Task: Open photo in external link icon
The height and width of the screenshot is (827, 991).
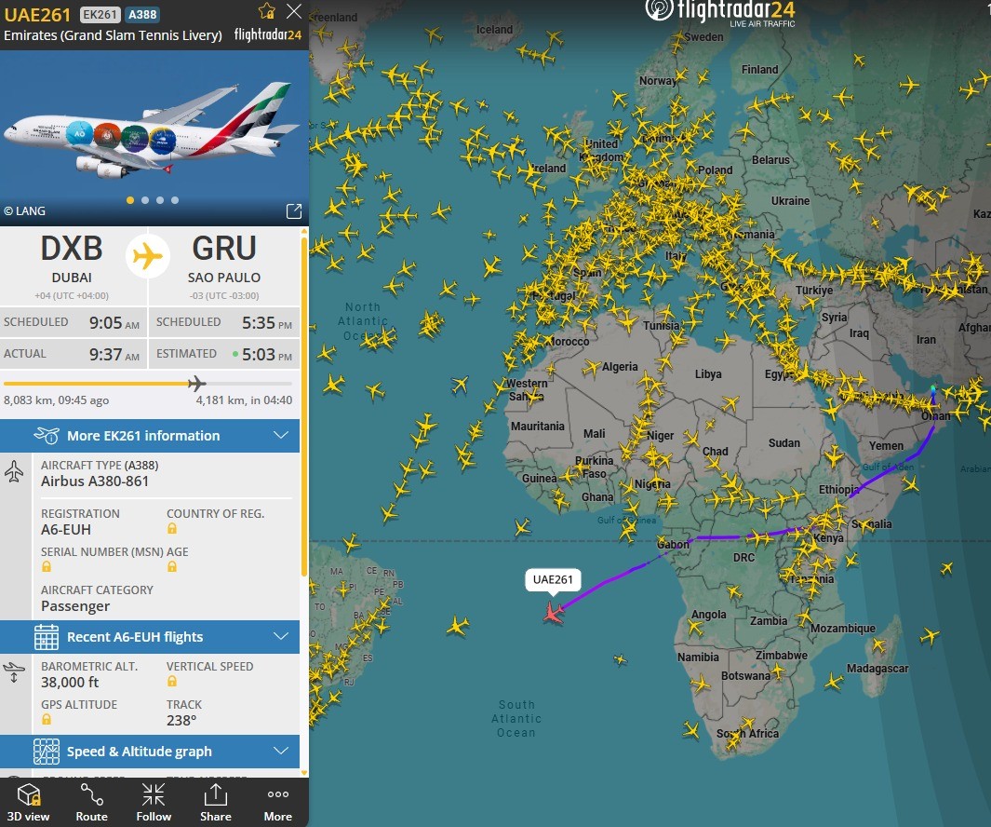Action: 294,211
